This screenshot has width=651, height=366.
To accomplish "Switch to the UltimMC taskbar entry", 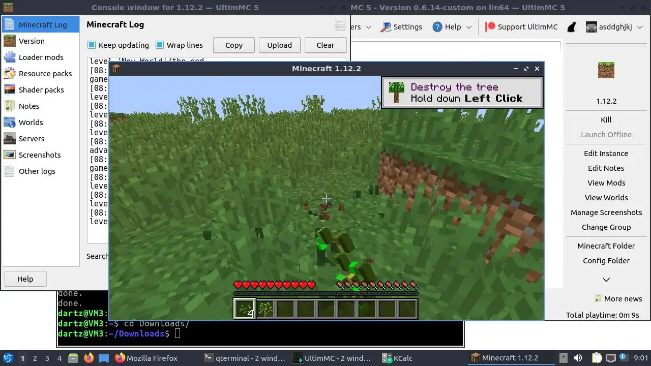I will (x=334, y=358).
